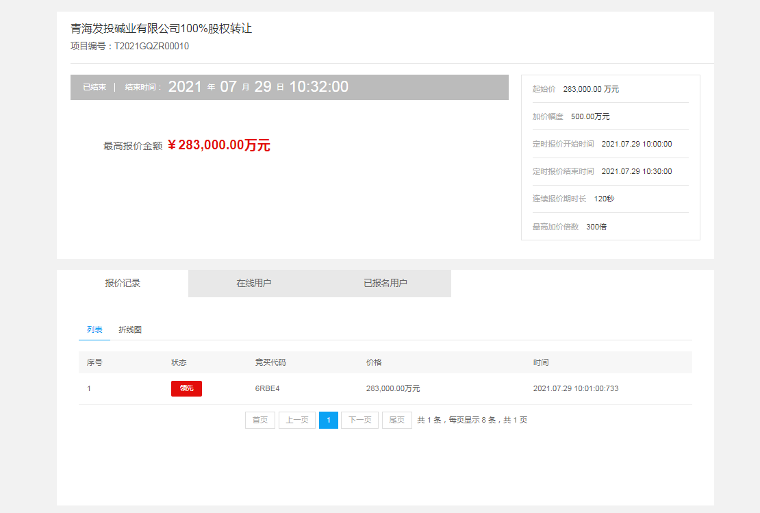This screenshot has width=760, height=513.
Task: Click the 连续报价期时长 value 120秒
Action: click(604, 199)
